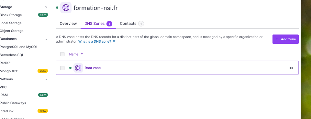Click the count badge on DNS Zones tab
The height and width of the screenshot is (119, 311).
coord(109,24)
